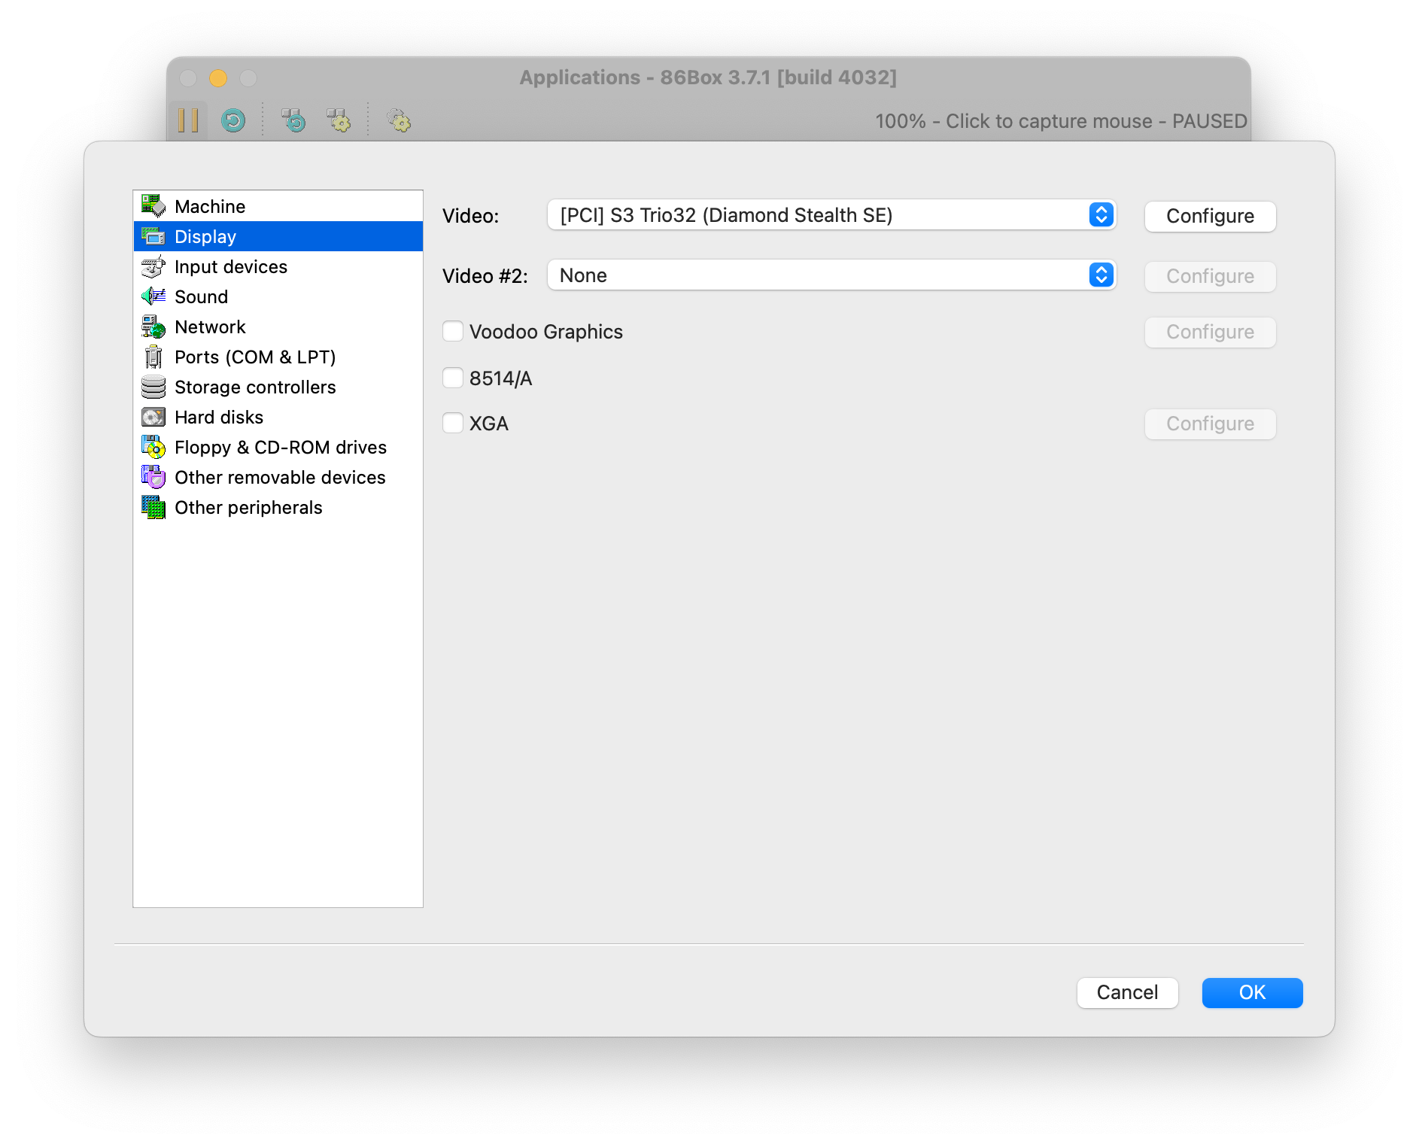
Task: Click Configure next to Voodoo Graphics
Action: [1210, 332]
